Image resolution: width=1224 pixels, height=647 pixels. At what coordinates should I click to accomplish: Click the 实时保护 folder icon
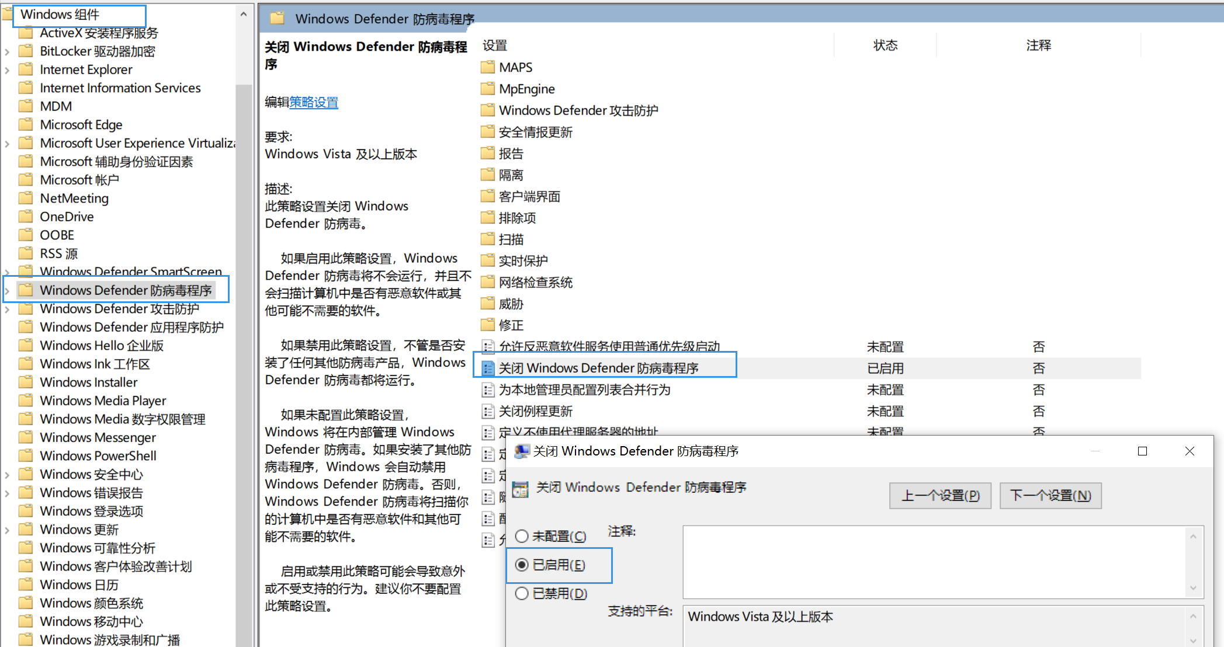click(487, 260)
